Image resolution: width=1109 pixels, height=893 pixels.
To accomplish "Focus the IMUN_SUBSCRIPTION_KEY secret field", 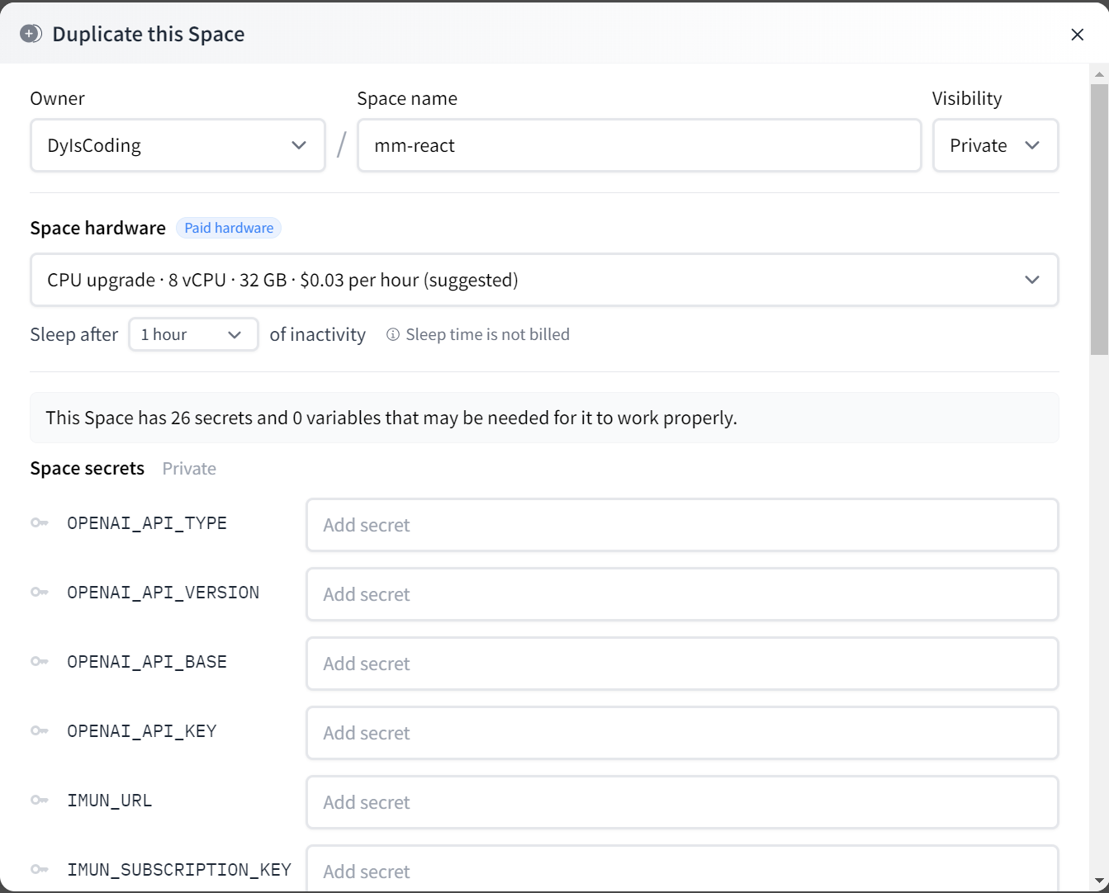I will (x=682, y=868).
